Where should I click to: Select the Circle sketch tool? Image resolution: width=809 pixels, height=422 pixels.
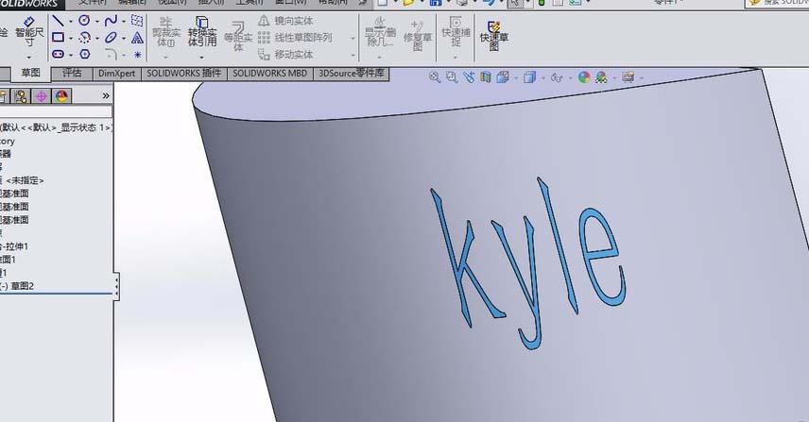coord(84,21)
